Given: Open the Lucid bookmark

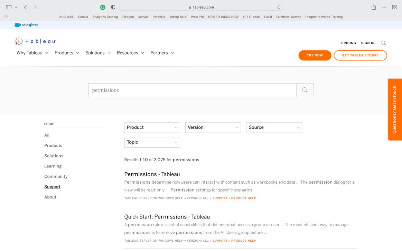Looking at the screenshot, I should [x=268, y=17].
